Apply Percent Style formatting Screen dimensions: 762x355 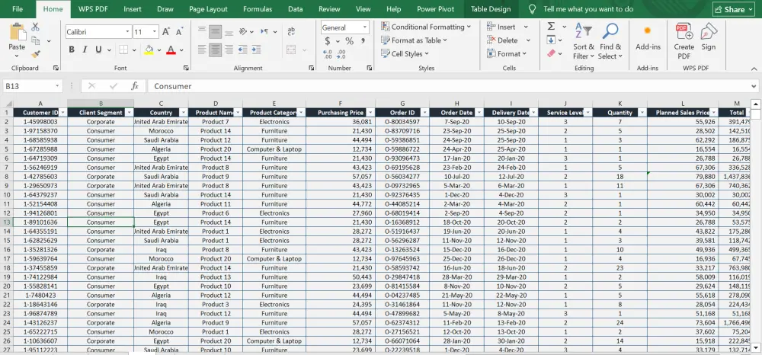(x=350, y=41)
